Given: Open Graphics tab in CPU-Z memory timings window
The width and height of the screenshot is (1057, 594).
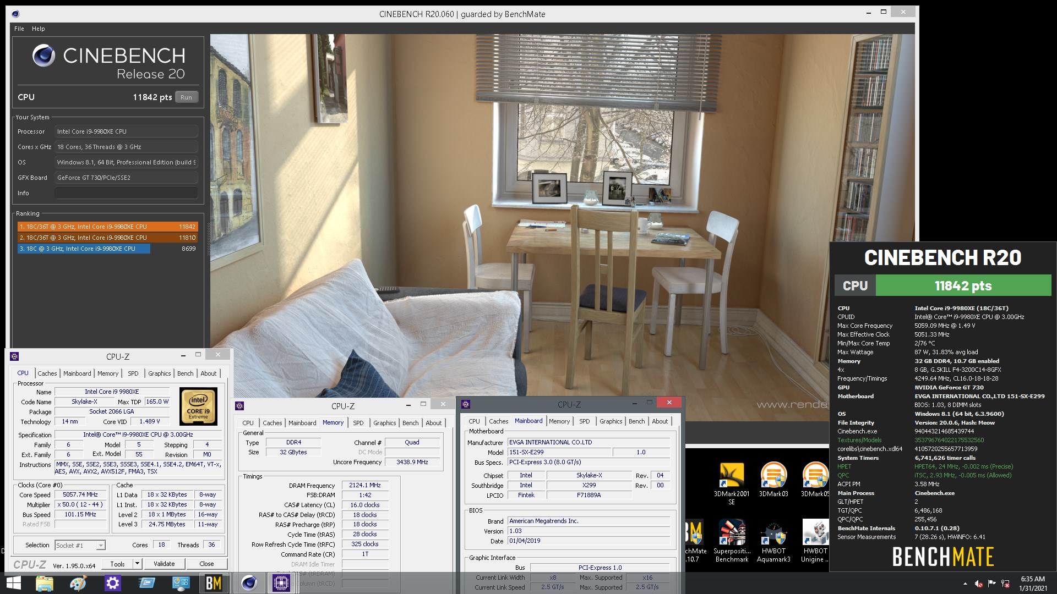Looking at the screenshot, I should tap(384, 423).
